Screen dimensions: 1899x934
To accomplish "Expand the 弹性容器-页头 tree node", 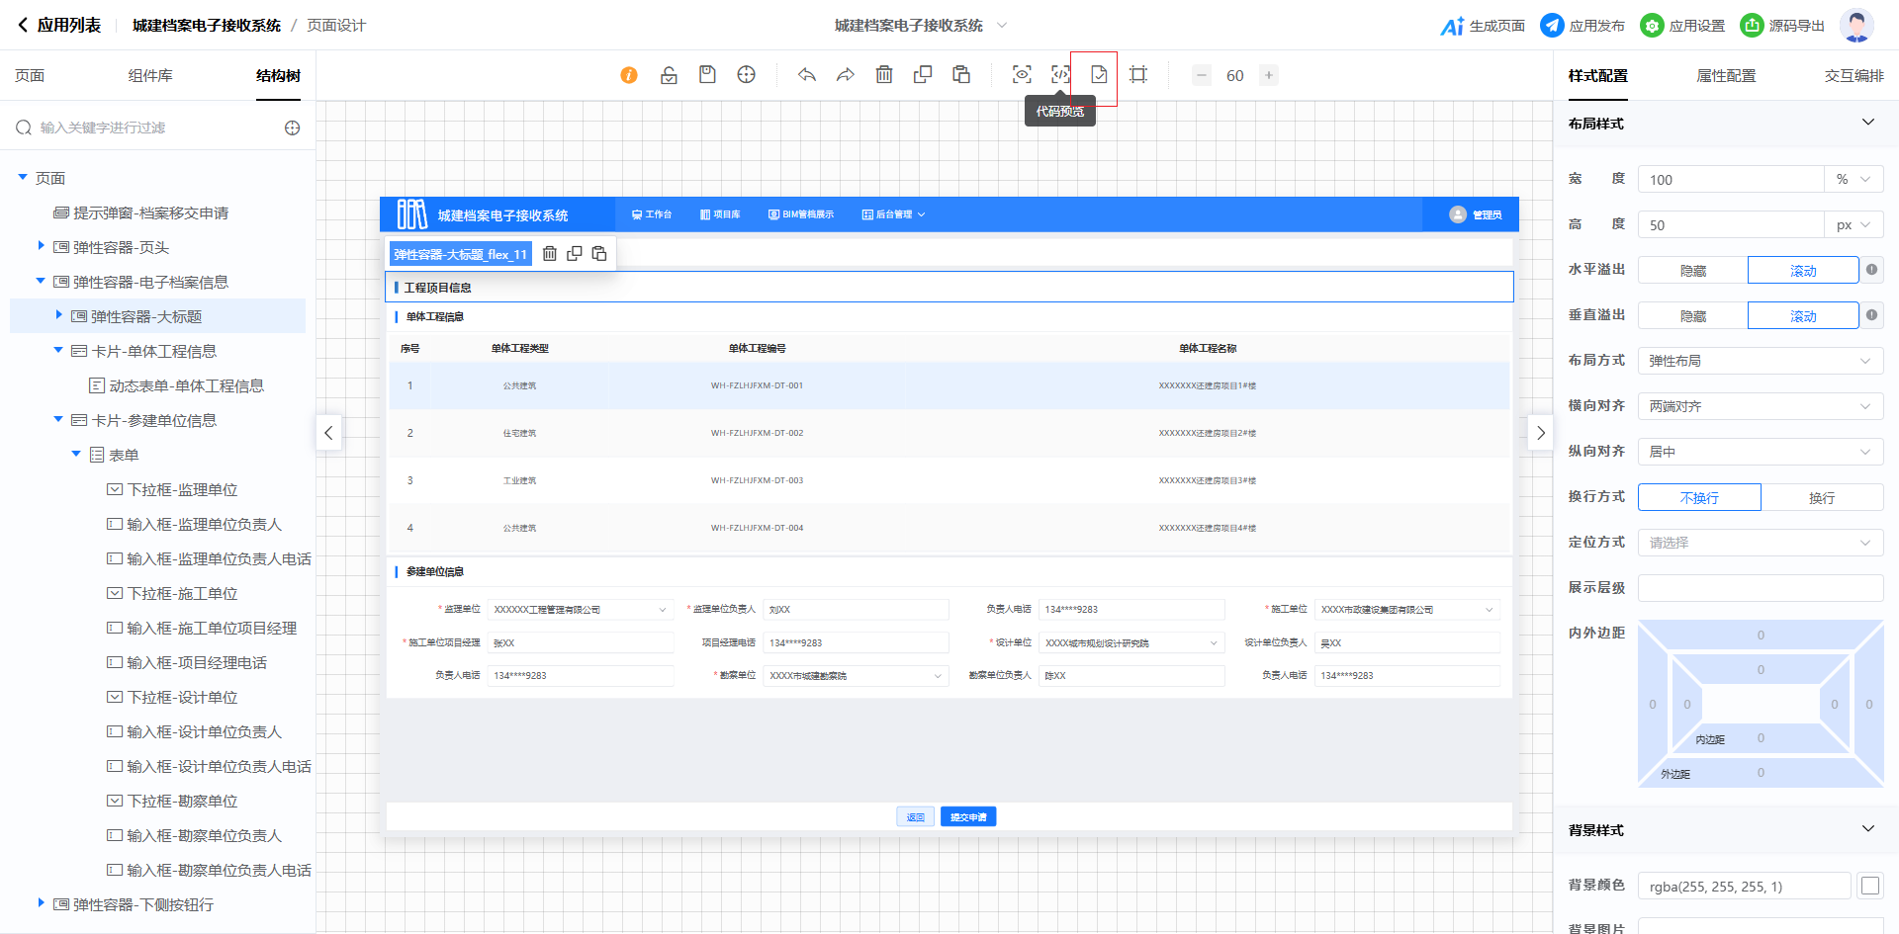I will pos(41,246).
